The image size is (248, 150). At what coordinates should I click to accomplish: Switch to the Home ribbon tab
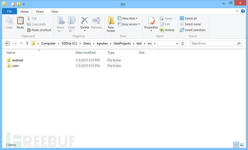click(24, 11)
